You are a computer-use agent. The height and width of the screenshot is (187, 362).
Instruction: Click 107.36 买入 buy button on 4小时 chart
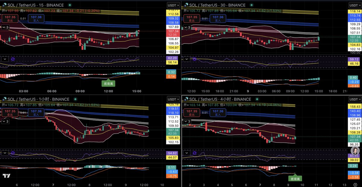pyautogui.click(x=218, y=113)
